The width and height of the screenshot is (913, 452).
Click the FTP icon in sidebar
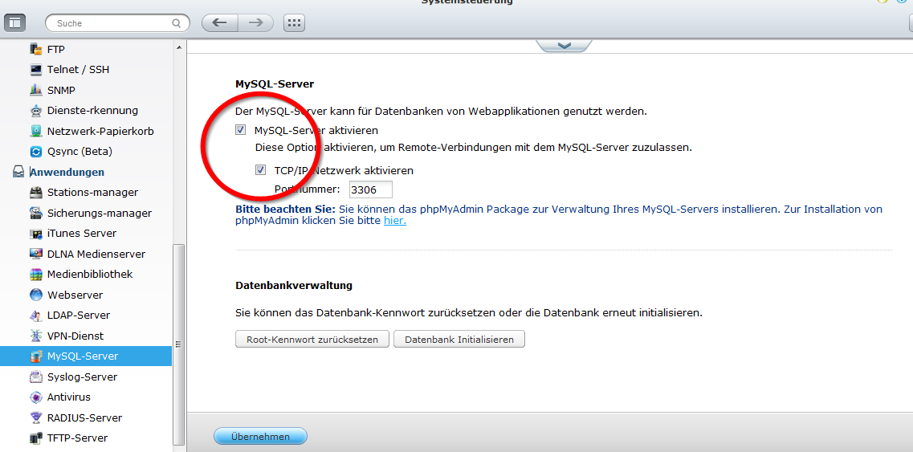(x=35, y=49)
